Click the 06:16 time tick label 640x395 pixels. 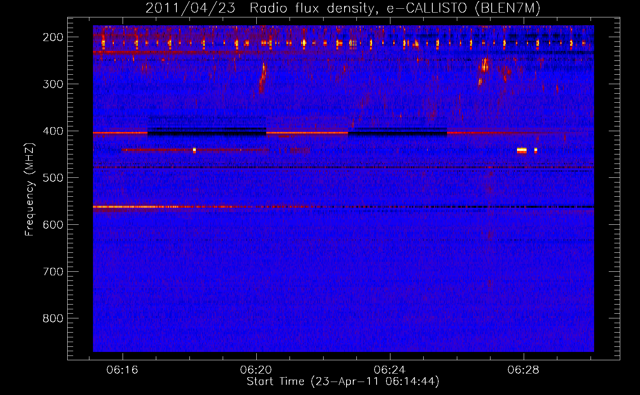pyautogui.click(x=122, y=370)
